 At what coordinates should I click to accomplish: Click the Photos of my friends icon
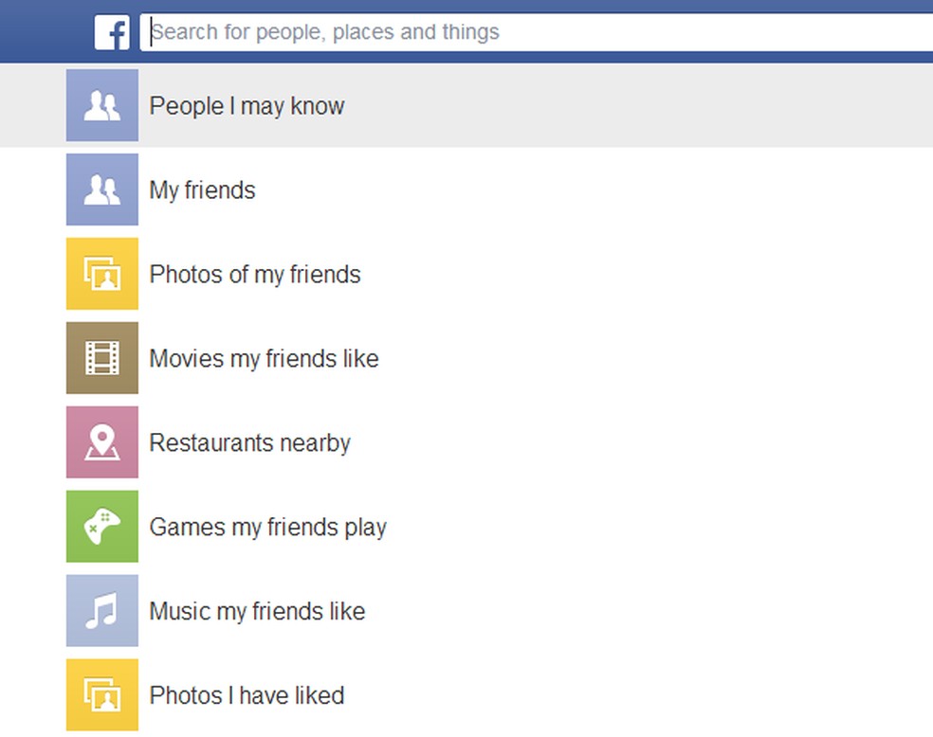[x=102, y=274]
